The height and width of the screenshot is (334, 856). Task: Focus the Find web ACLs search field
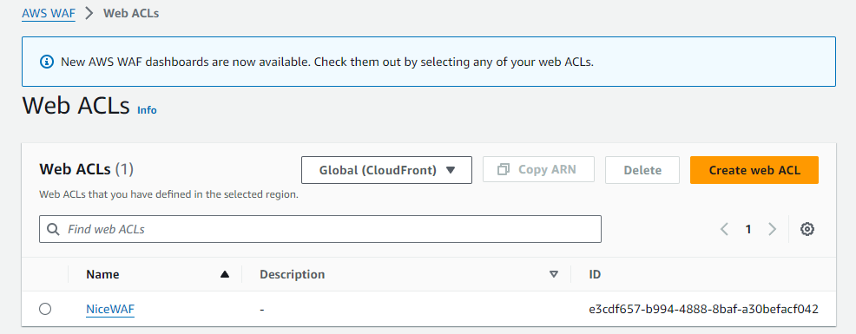coord(319,229)
